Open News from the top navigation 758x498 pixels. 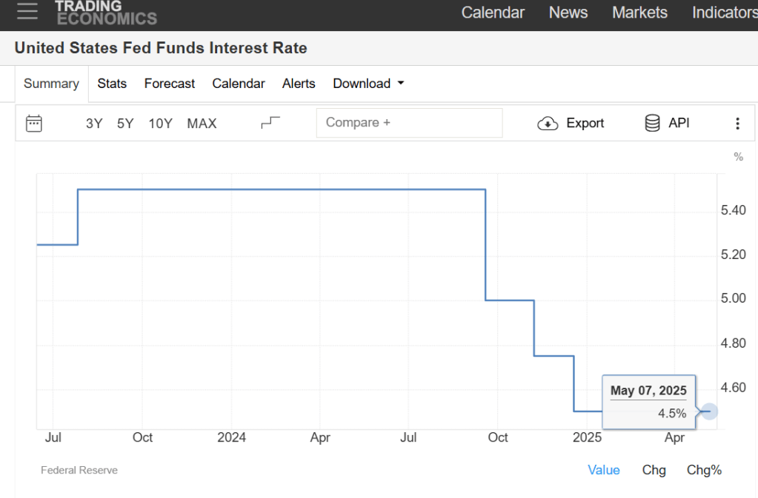(568, 13)
